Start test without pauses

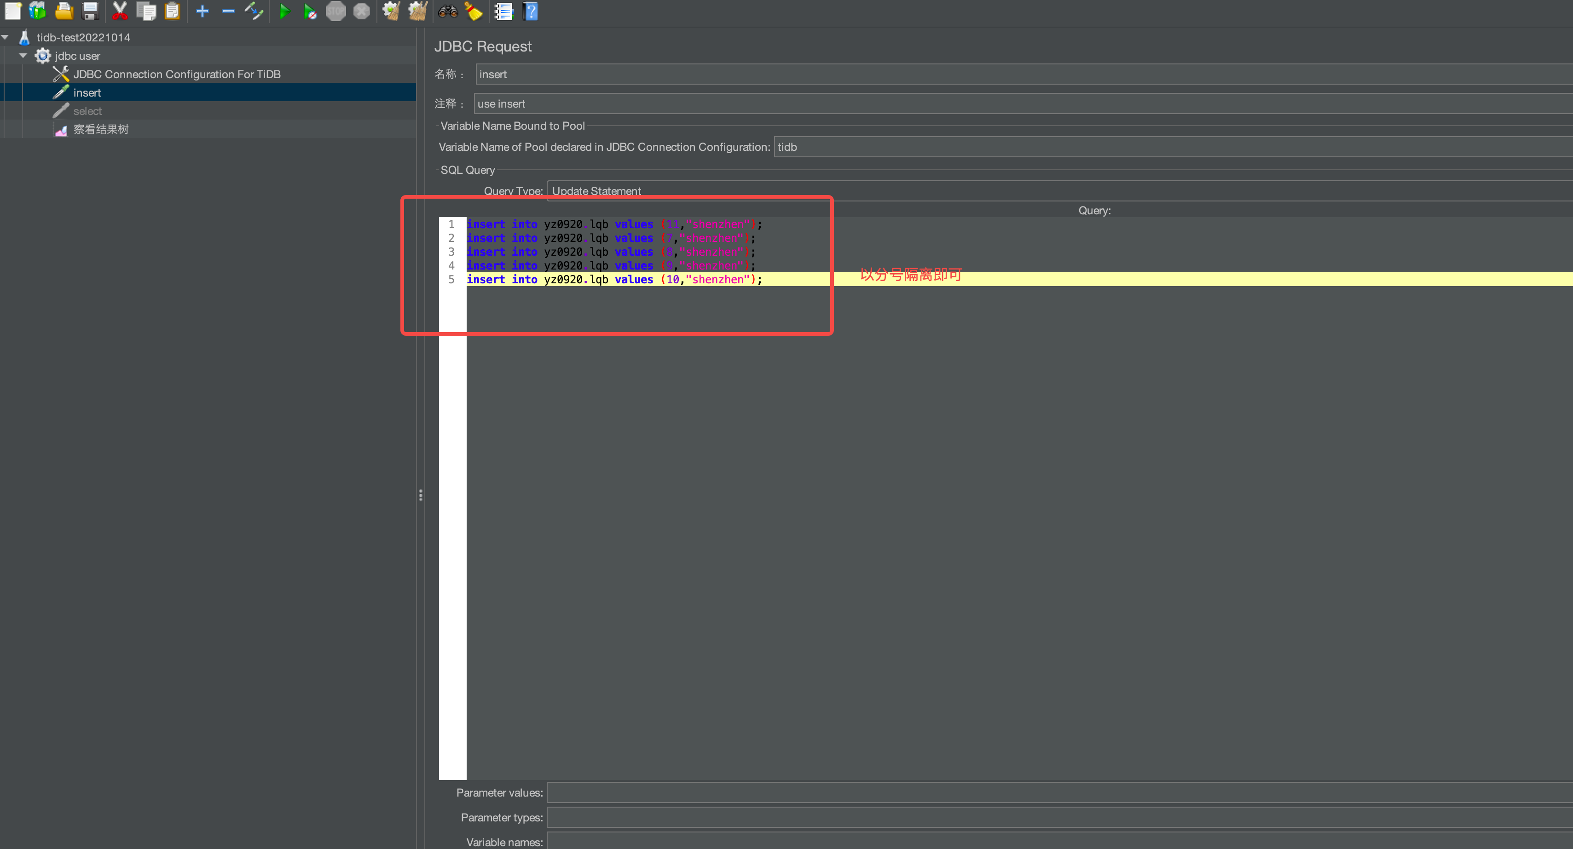[310, 11]
